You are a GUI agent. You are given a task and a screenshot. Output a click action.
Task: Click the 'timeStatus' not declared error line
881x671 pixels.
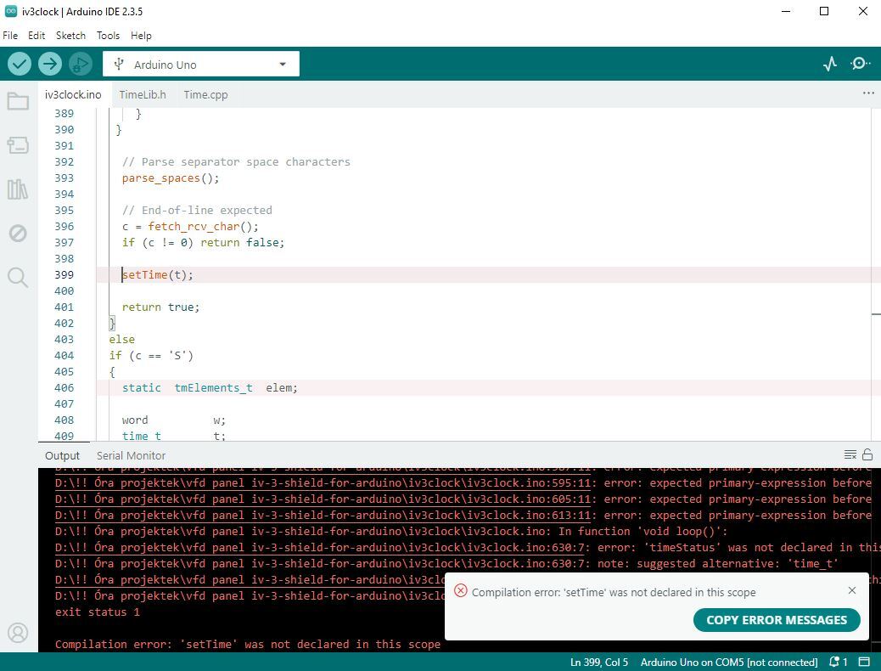[x=468, y=548]
